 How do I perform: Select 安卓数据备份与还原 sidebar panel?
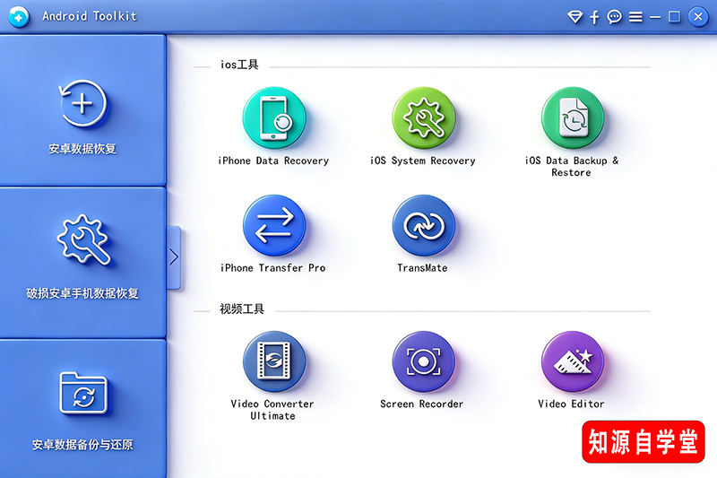tap(82, 408)
